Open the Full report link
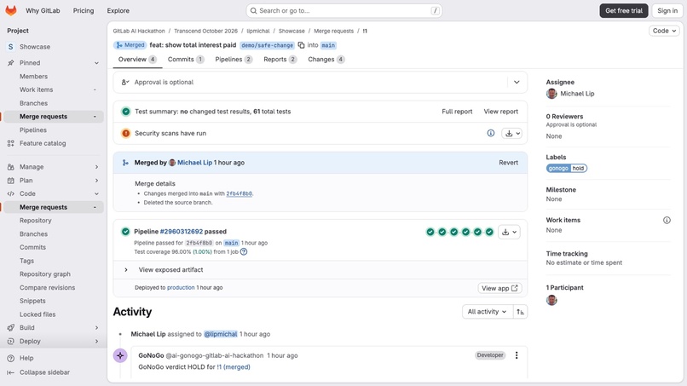The width and height of the screenshot is (687, 386). pyautogui.click(x=457, y=112)
